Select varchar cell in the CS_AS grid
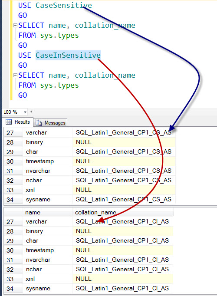The width and height of the screenshot is (217, 296). click(48, 132)
